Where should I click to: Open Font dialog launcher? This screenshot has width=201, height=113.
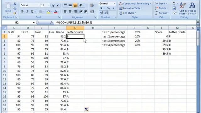coord(59,17)
